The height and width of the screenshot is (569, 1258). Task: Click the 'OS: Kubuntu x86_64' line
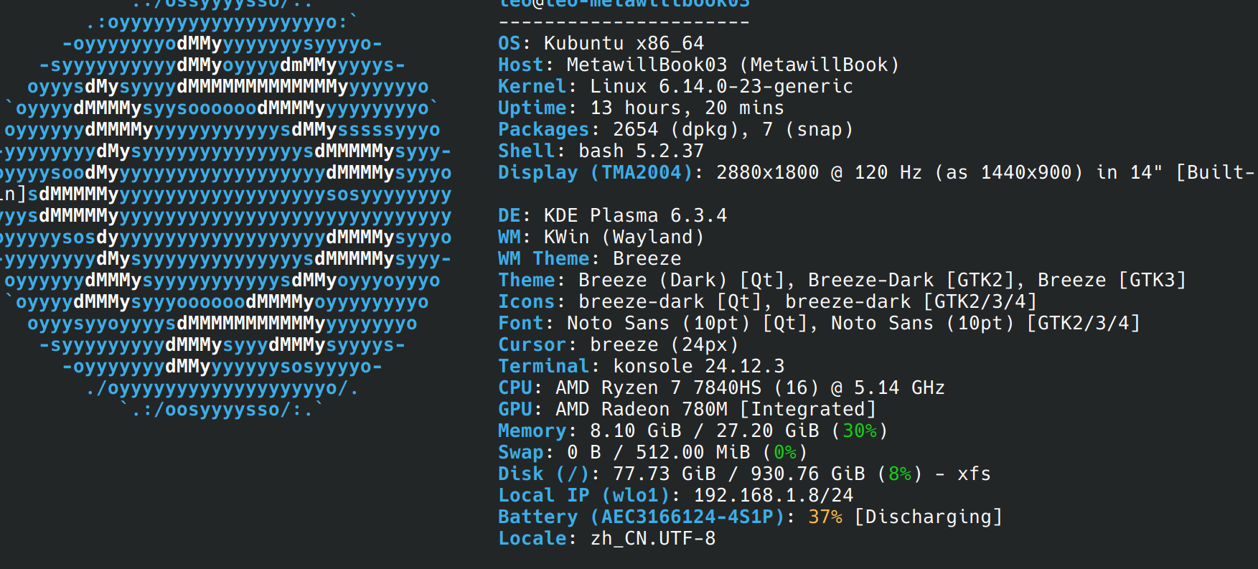click(601, 43)
